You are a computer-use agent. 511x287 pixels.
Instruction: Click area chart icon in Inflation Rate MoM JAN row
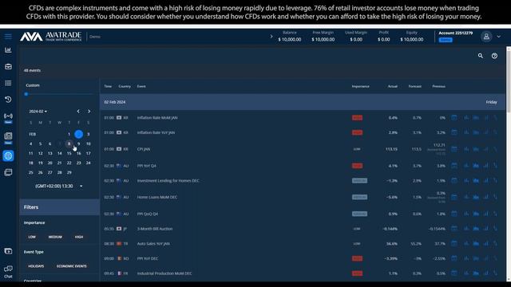coord(476,117)
